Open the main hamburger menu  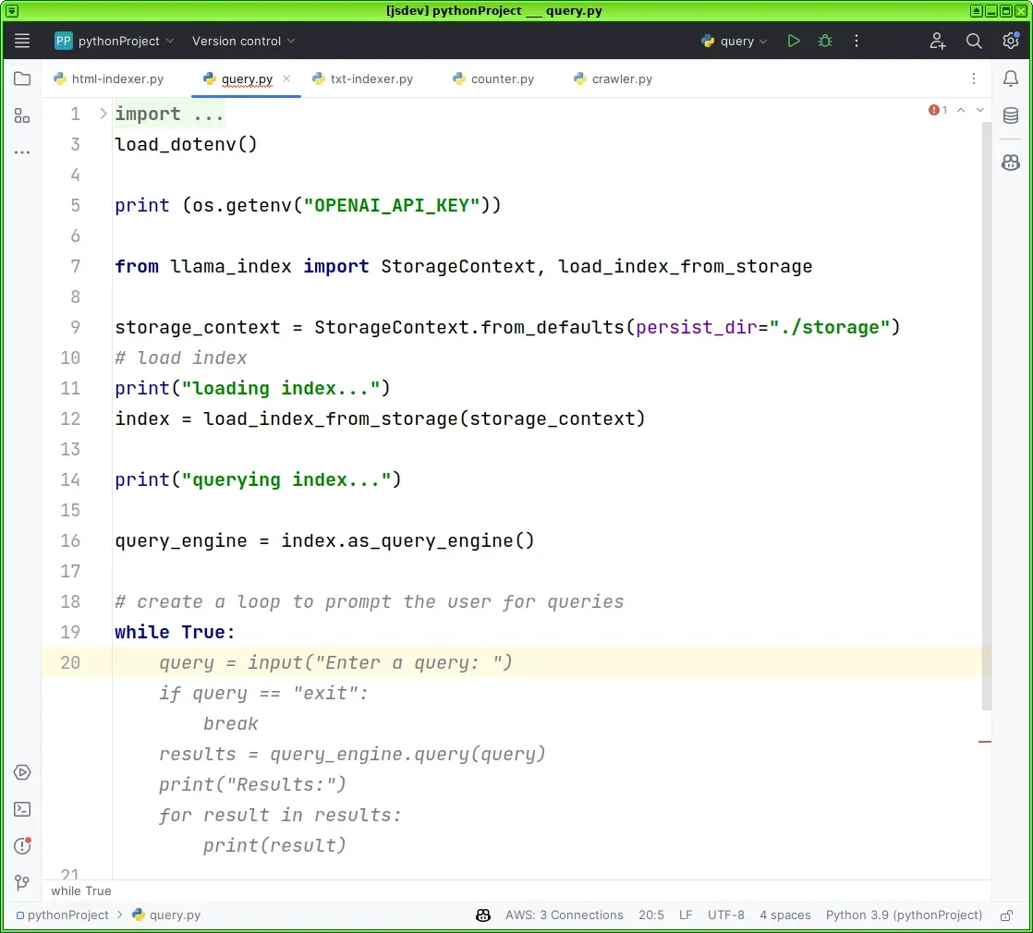(x=22, y=41)
